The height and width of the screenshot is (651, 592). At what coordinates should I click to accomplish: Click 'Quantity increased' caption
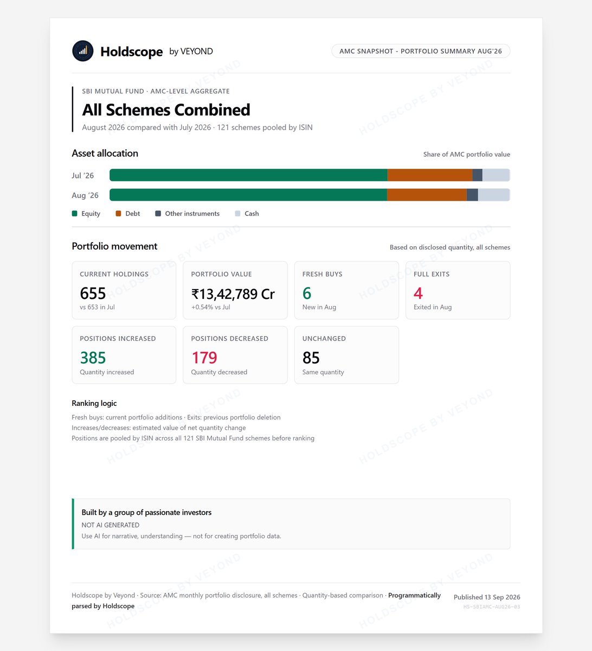click(107, 372)
